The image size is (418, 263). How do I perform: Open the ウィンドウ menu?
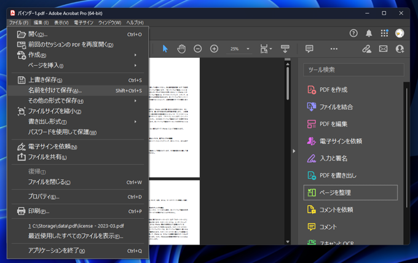[x=109, y=23]
